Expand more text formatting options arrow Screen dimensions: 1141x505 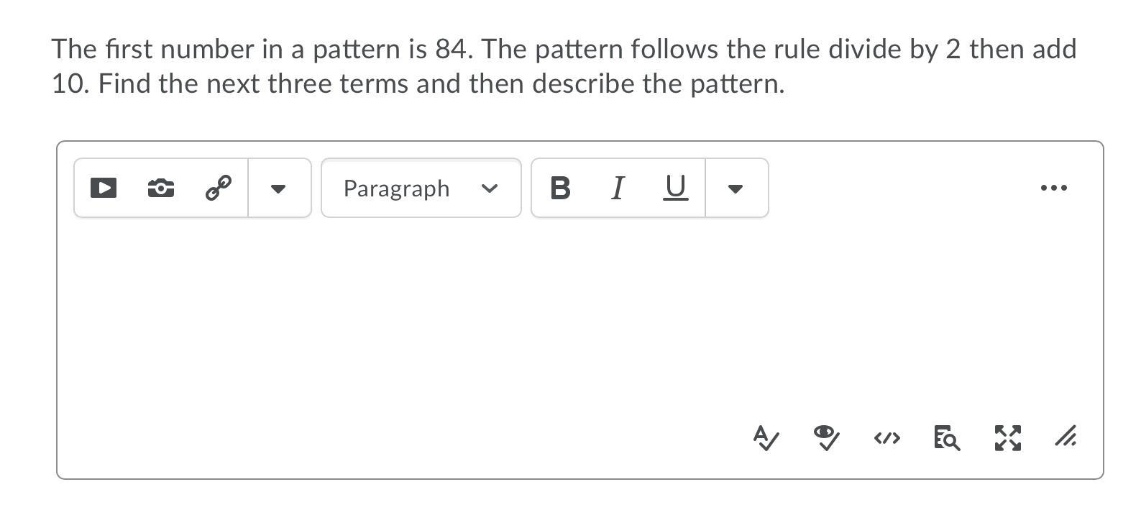(x=735, y=188)
